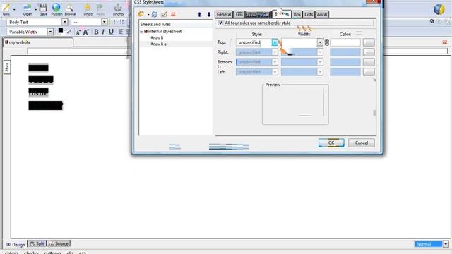Screen dimensions: 452x254
Task: Click the red delete rule icon
Action: point(173,14)
